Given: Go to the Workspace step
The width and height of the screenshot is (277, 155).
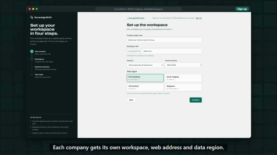Looking at the screenshot, I should 44,60.
